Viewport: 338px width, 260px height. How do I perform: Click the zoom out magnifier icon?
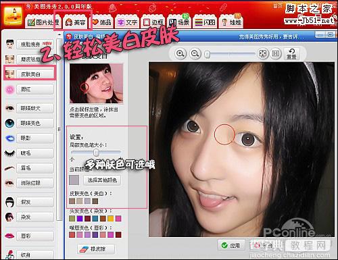[x=195, y=54]
